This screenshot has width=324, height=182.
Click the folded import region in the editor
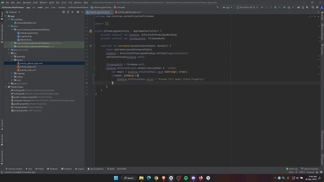pos(107,24)
